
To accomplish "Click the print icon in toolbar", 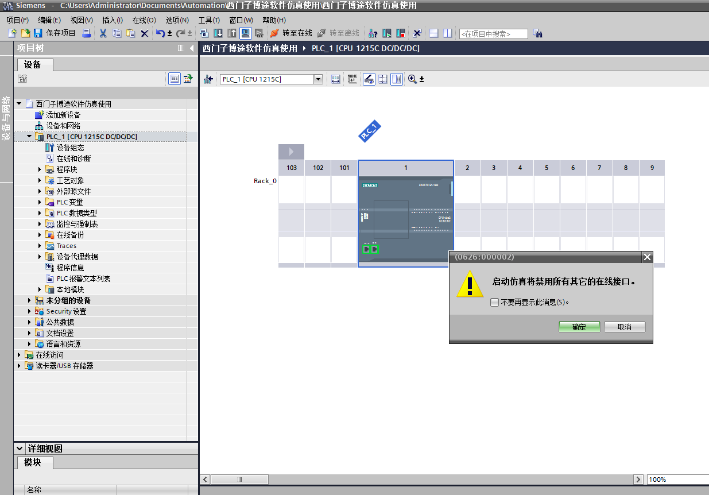I will pos(86,33).
